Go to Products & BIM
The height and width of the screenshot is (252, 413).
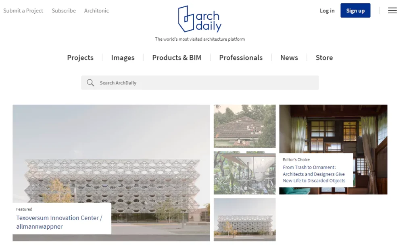177,58
